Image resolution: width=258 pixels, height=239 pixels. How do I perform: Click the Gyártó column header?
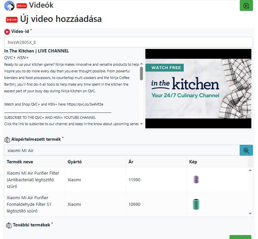[96, 162]
